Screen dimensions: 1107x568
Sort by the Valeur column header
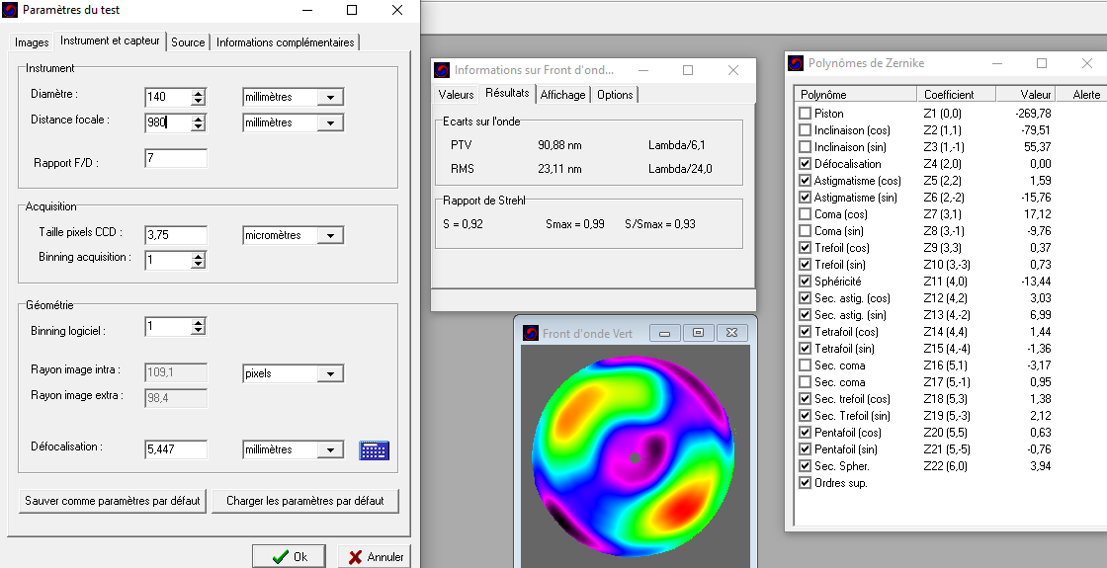click(1026, 95)
